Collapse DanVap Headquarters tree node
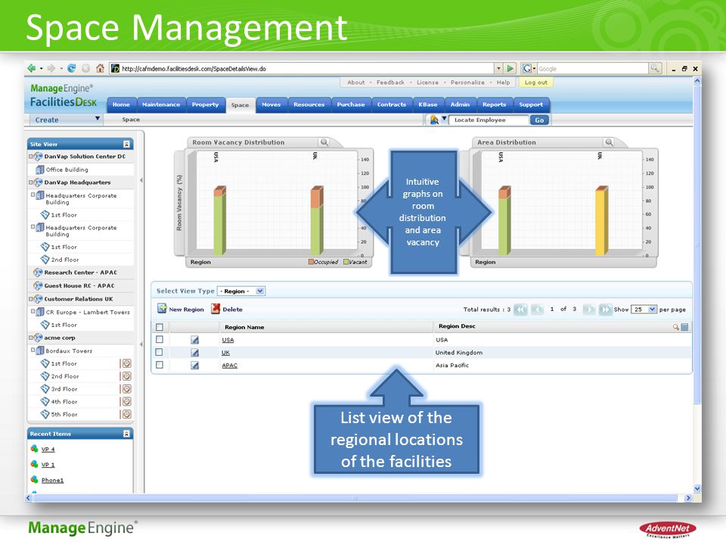Image resolution: width=726 pixels, height=545 pixels. click(x=31, y=182)
